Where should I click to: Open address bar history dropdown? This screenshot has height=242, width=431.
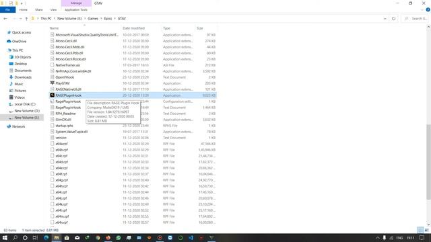click(x=385, y=18)
